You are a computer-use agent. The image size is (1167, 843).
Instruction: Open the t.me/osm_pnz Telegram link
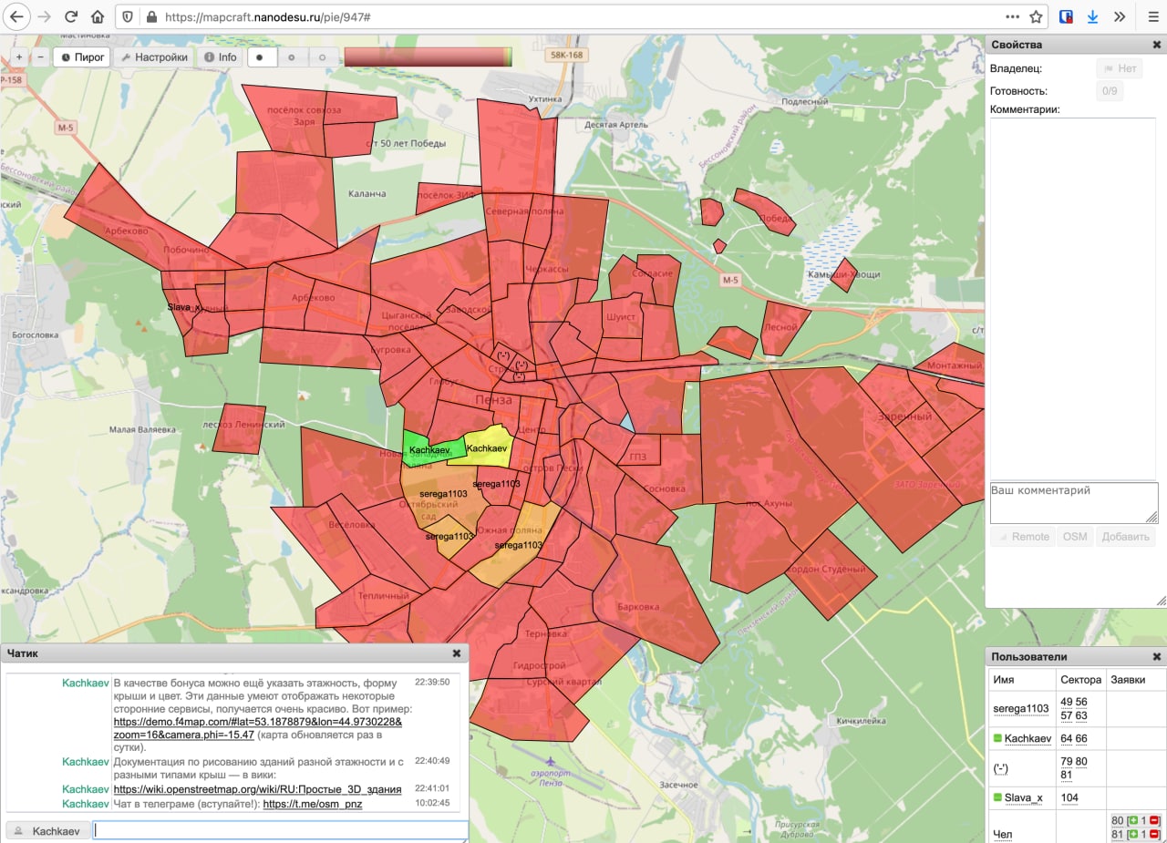click(313, 804)
